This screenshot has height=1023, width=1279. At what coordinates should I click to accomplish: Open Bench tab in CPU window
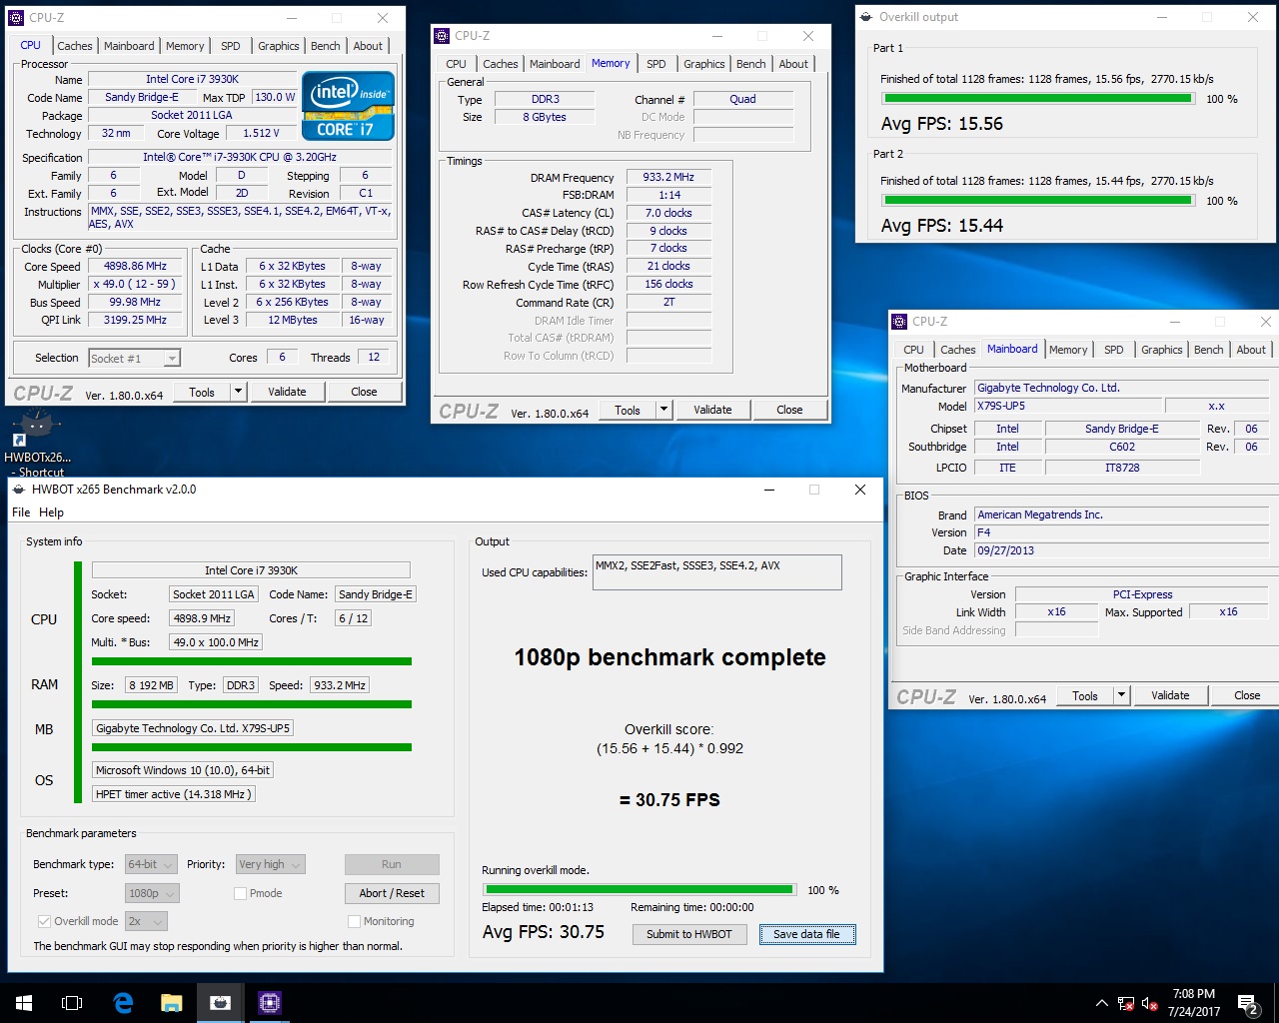click(x=325, y=46)
